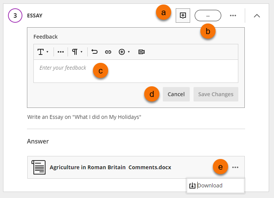Click the ESSAY question heading
The height and width of the screenshot is (198, 274).
click(x=35, y=16)
